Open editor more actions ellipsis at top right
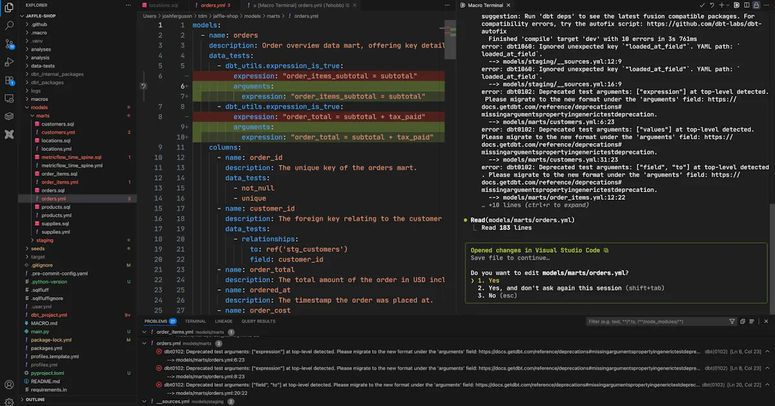 coord(765,5)
